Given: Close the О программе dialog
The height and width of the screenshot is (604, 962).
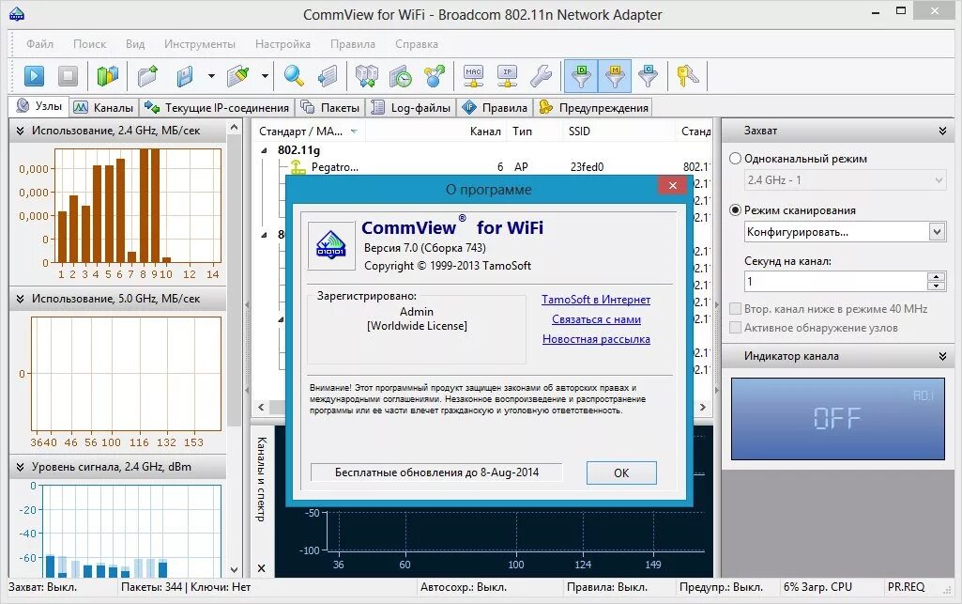Looking at the screenshot, I should [x=672, y=185].
